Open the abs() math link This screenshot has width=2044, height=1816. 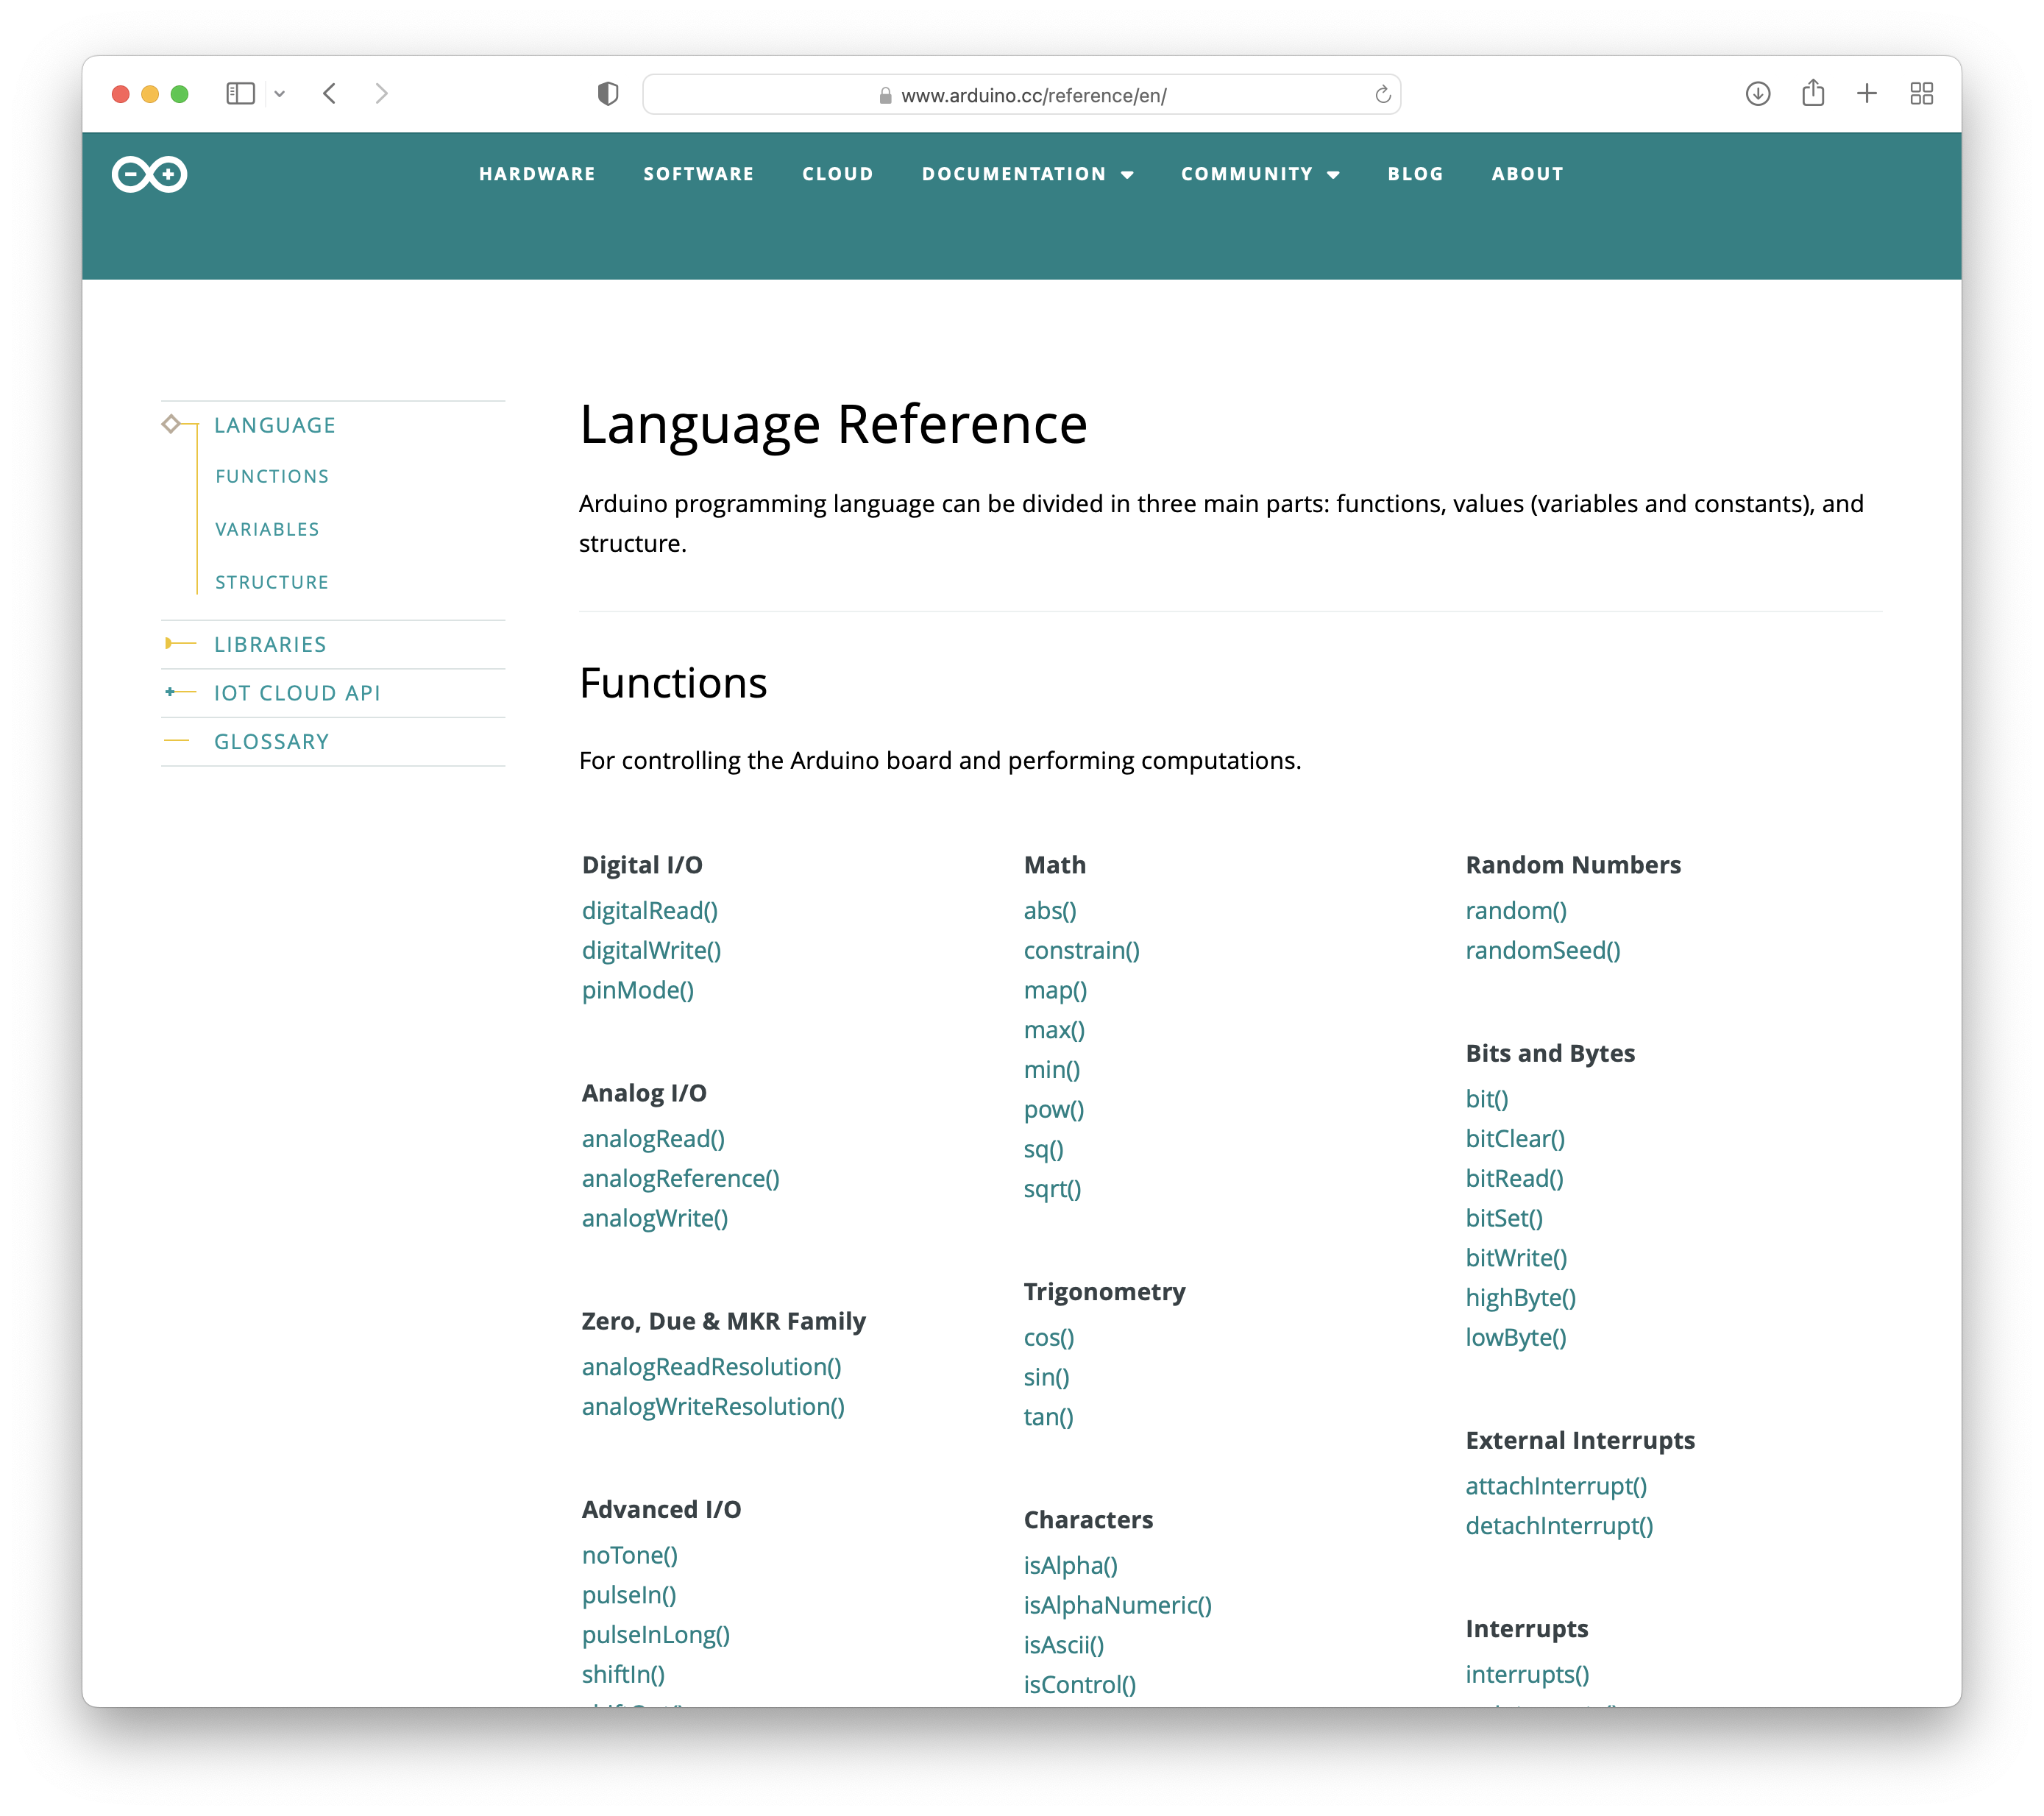[1050, 910]
